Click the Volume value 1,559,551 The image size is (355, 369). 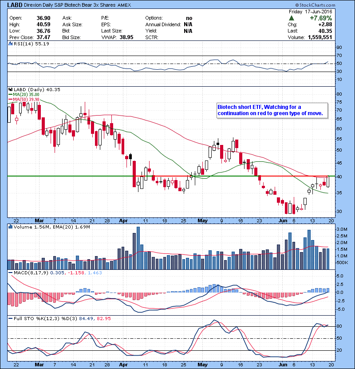point(320,37)
